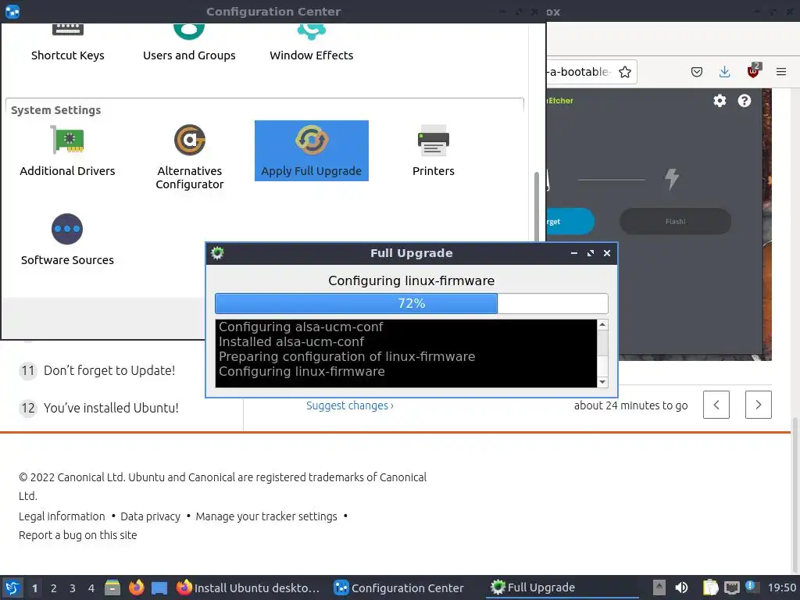
Task: Click 'Configuring alsa-ucm-conf' log line
Action: (301, 327)
